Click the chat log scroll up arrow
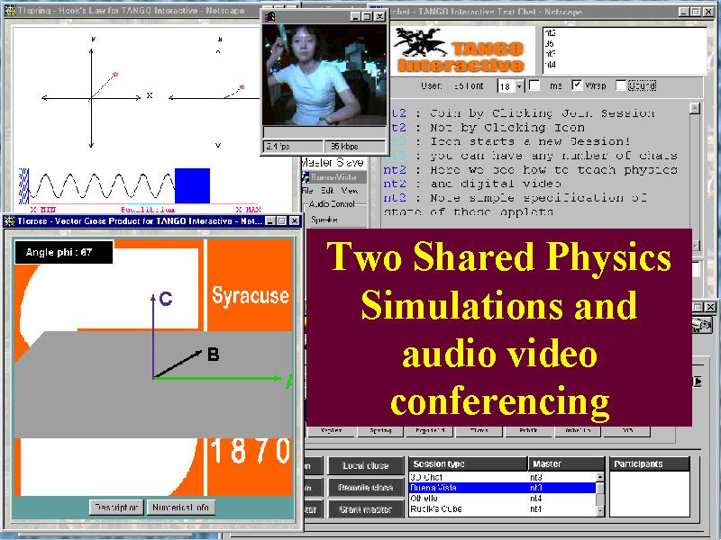Viewport: 721px width, 540px height. pos(695,108)
